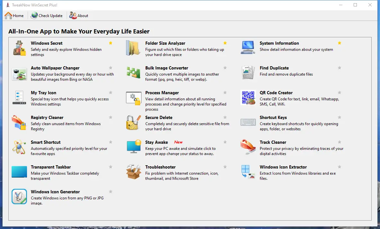The image size is (380, 229).
Task: Open the System Information computer icon
Action: click(x=248, y=47)
